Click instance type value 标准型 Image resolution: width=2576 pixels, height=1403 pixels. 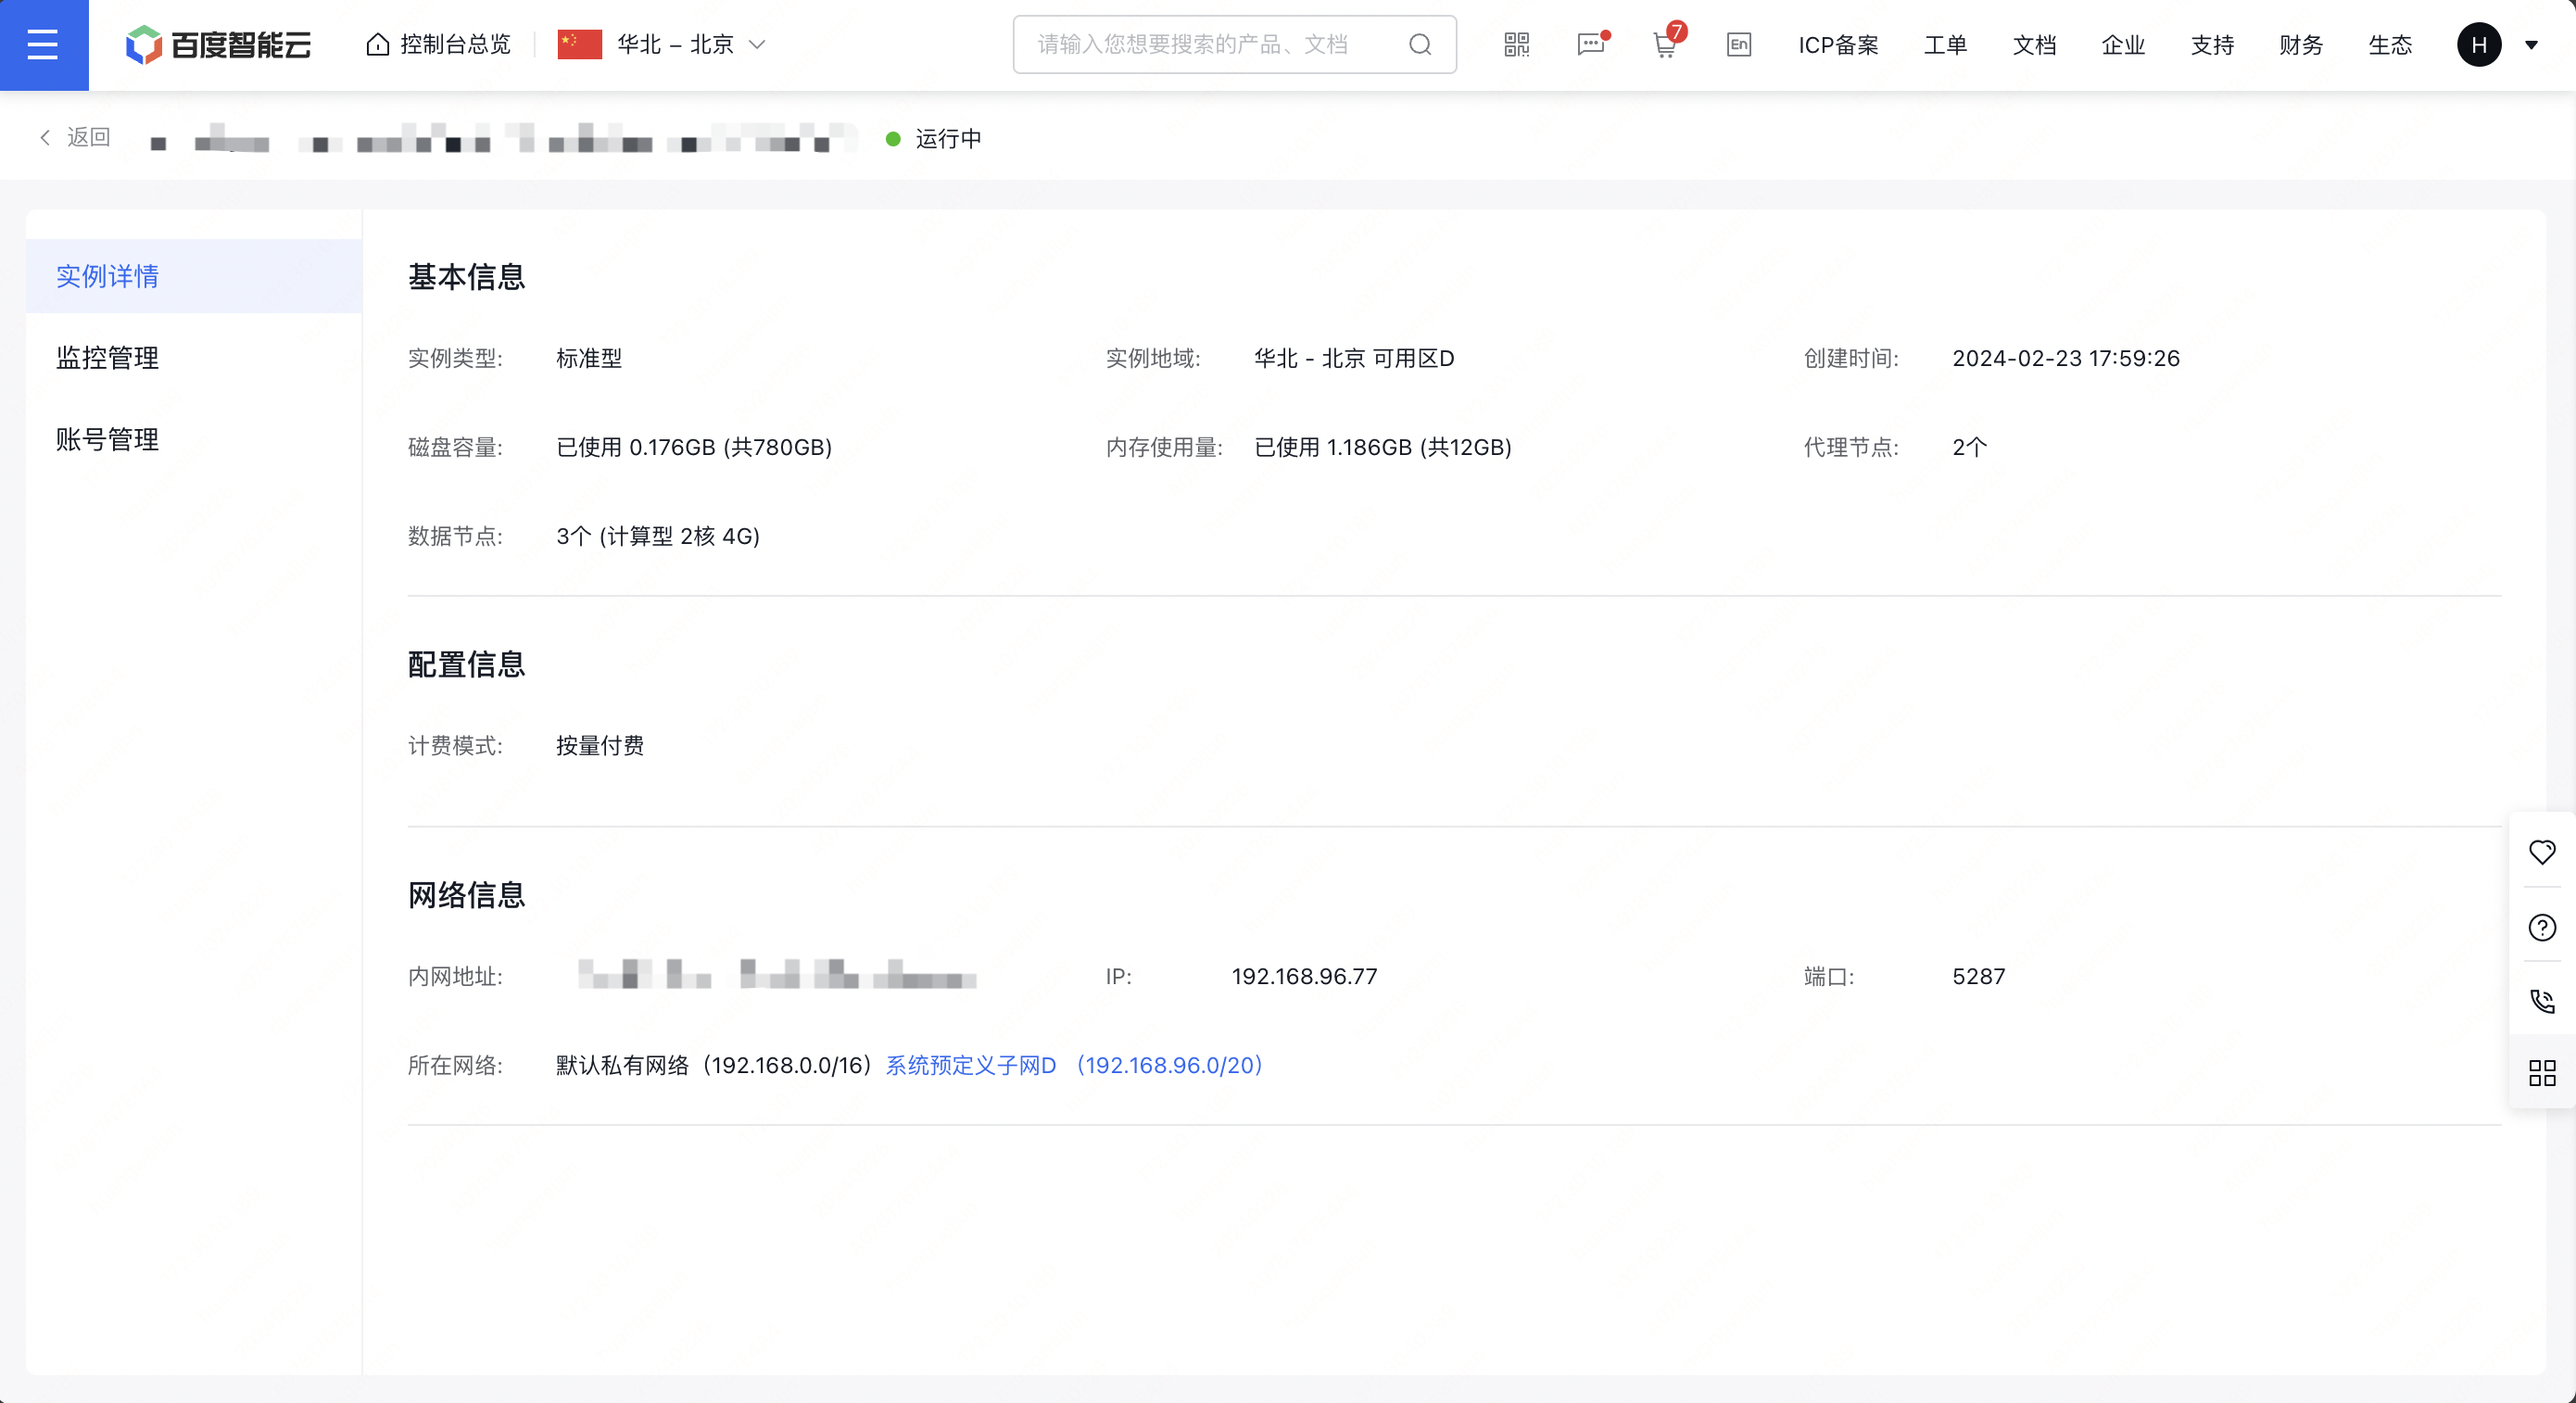[x=589, y=359]
